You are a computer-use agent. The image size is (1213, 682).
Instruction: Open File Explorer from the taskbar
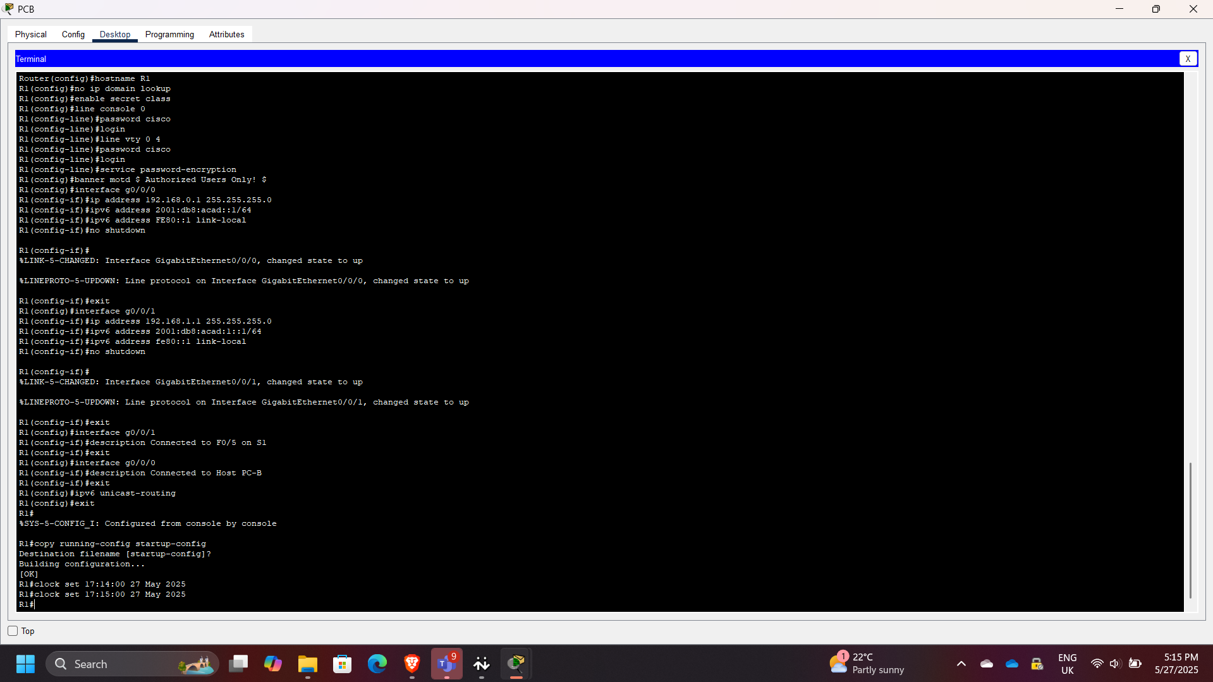pos(308,664)
